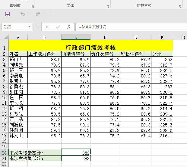Click the fill handle of cell C20

coord(90,155)
